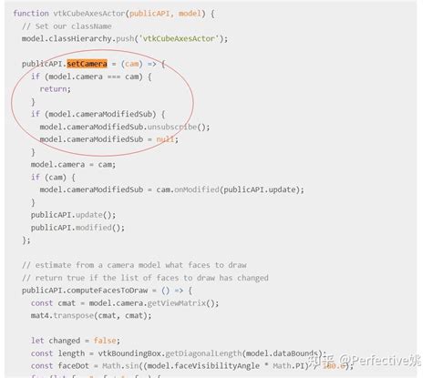
Task: Click the return statement inside setCamera
Action: (55, 89)
